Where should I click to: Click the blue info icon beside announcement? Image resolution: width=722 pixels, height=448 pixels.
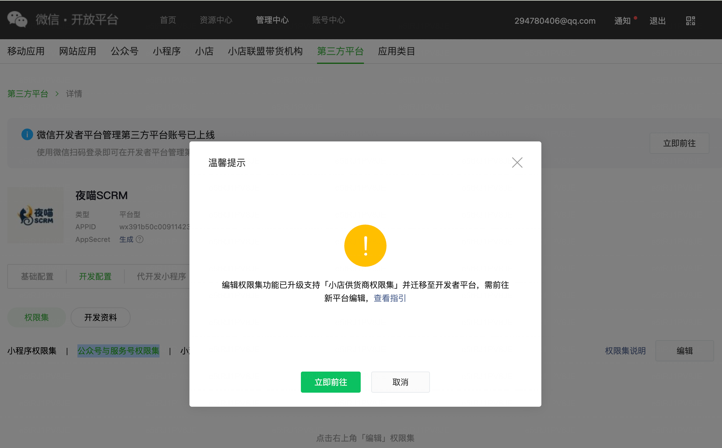point(27,134)
